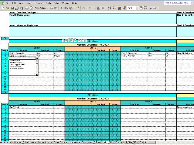Open the File menu

click(x=8, y=3)
